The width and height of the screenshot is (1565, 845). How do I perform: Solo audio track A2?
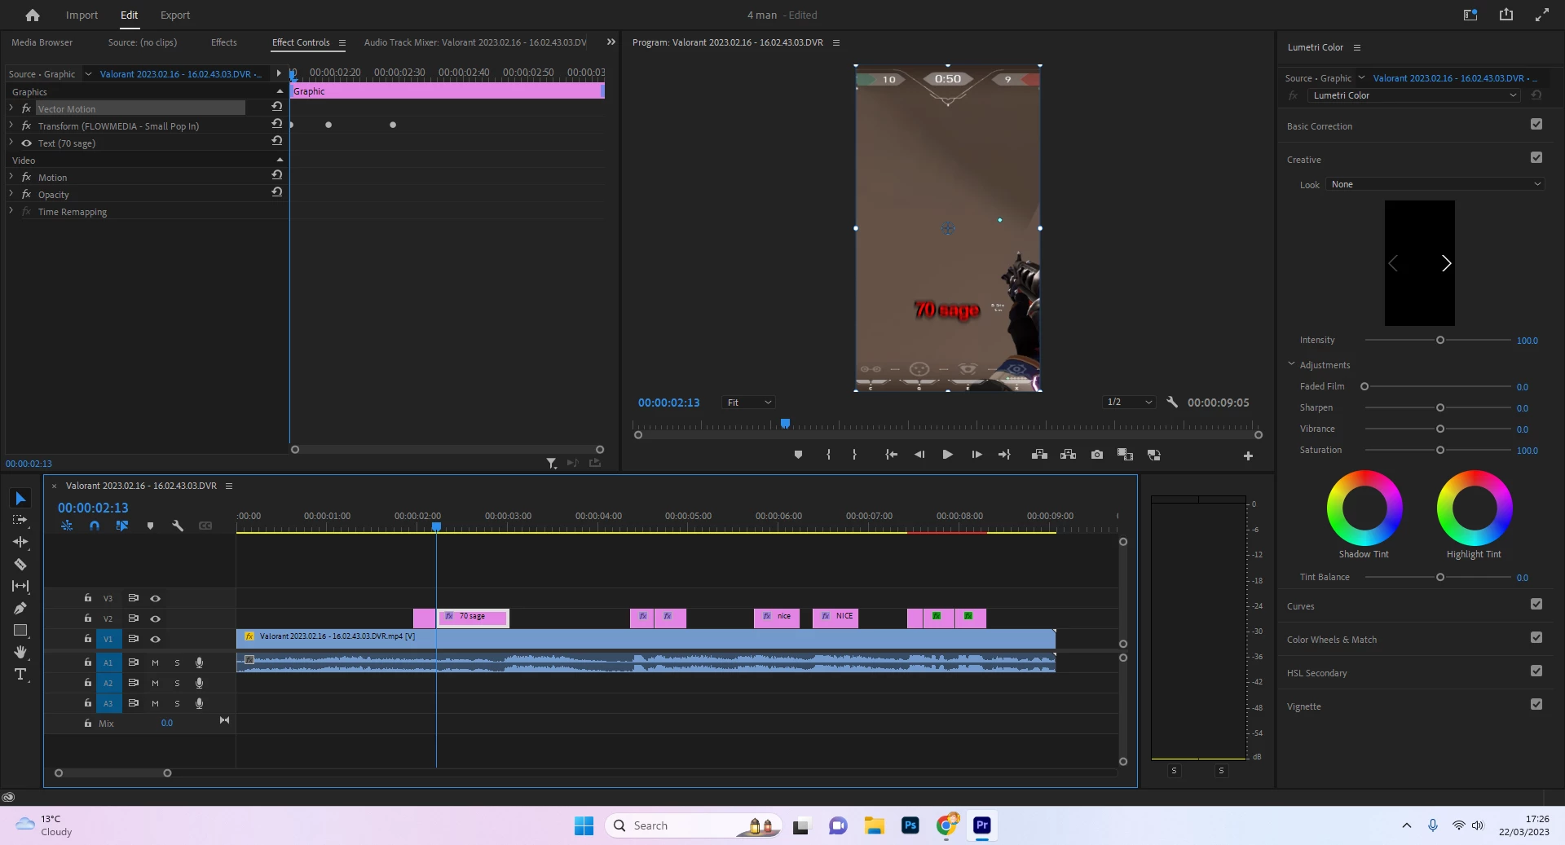click(x=177, y=683)
